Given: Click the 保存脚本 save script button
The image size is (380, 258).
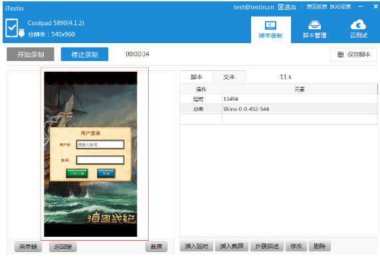Looking at the screenshot, I should click(x=353, y=54).
